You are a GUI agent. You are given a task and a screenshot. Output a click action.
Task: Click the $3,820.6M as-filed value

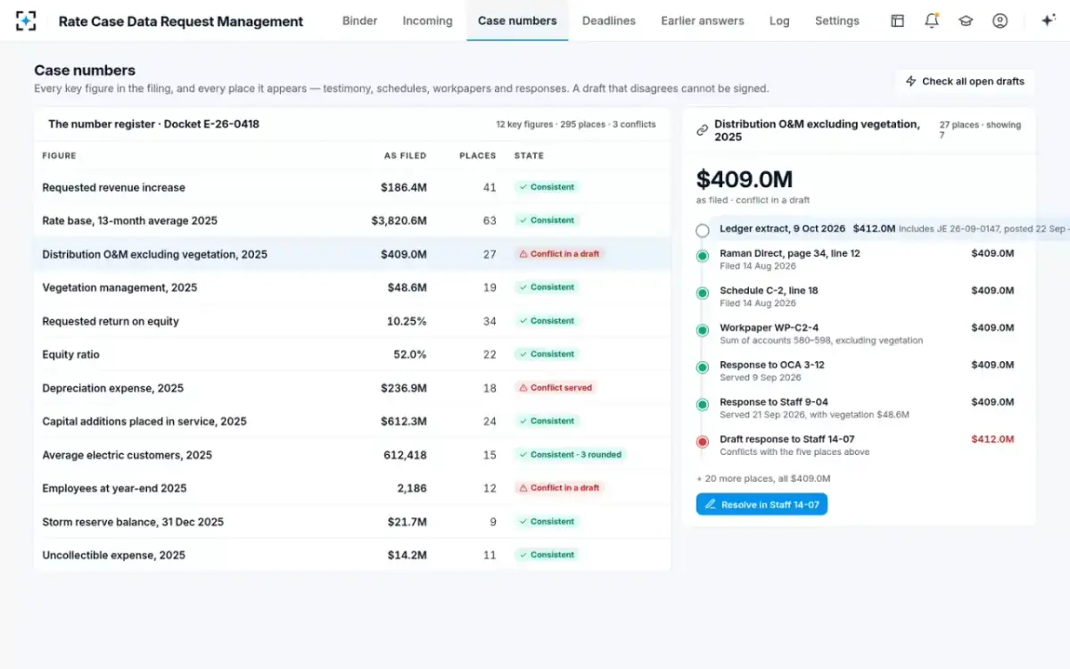pos(399,220)
